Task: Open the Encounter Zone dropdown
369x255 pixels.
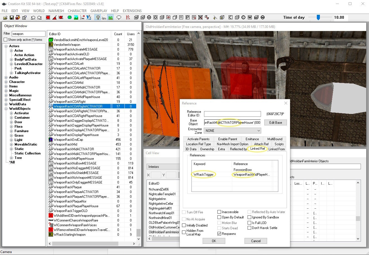Action: 232,130
